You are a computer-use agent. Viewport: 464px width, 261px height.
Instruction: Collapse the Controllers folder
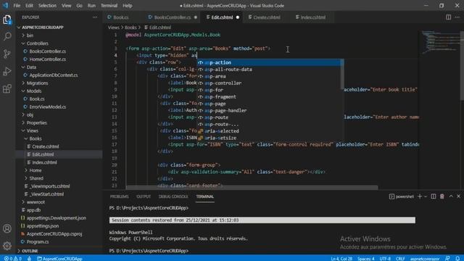[37, 43]
